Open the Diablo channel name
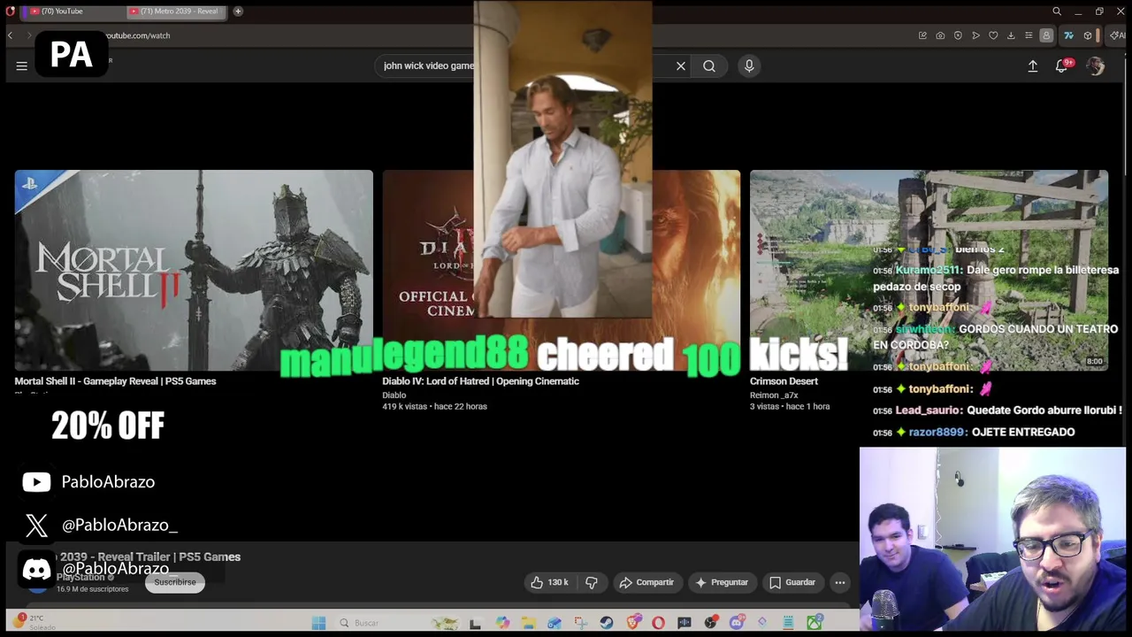The height and width of the screenshot is (637, 1132). (x=394, y=395)
